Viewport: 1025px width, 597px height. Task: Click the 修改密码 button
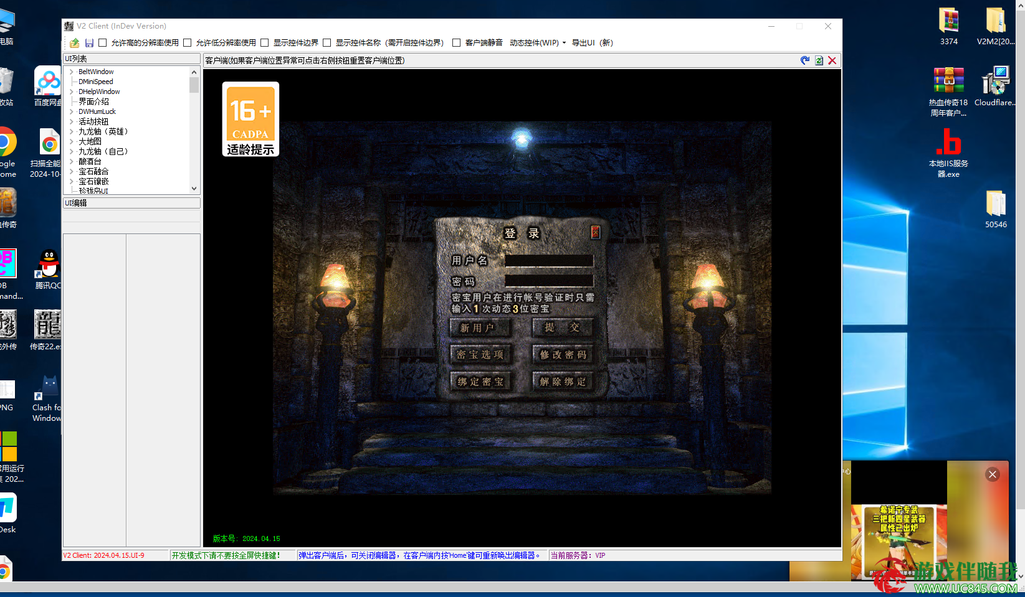(x=563, y=355)
